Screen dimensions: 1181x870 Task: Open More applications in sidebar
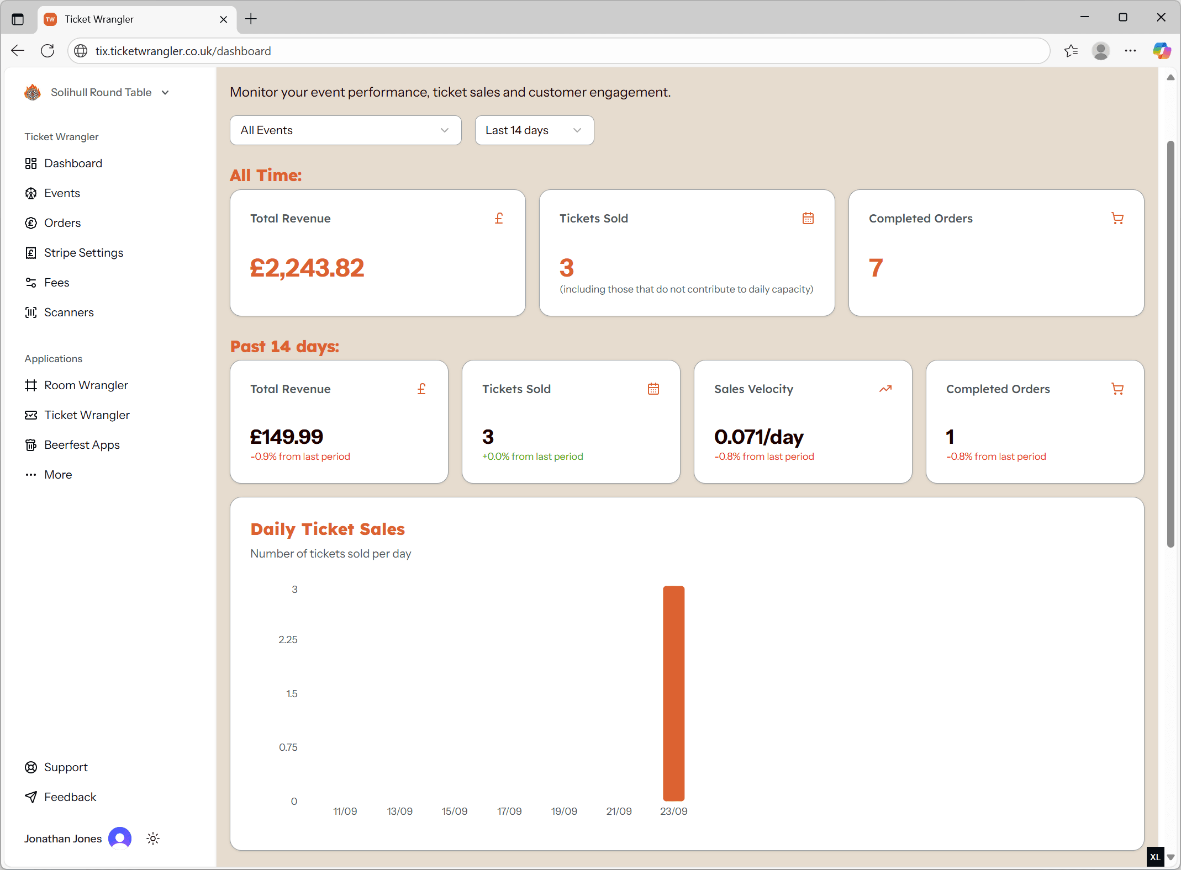tap(58, 475)
